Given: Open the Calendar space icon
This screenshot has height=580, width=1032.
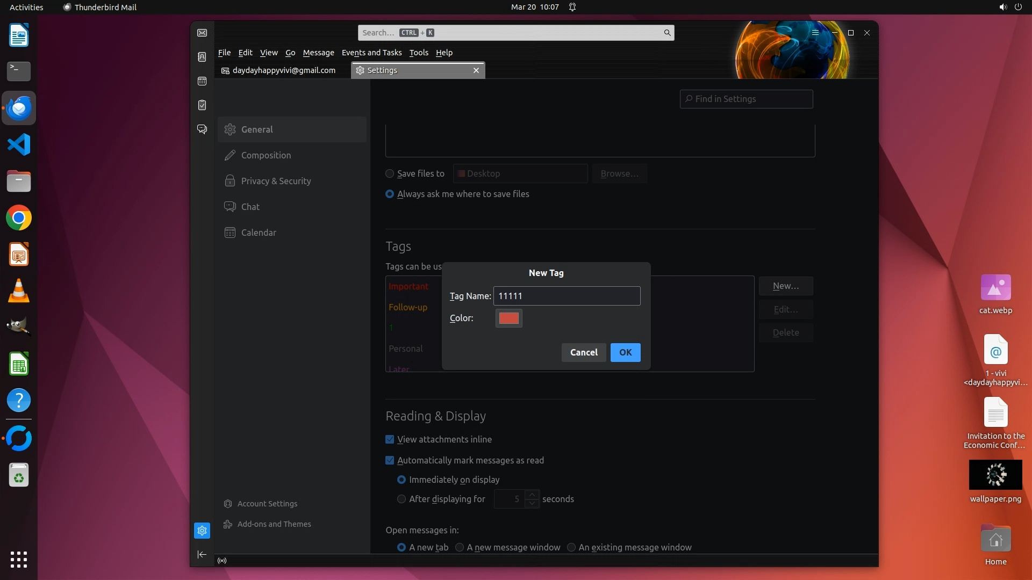Looking at the screenshot, I should 202,81.
